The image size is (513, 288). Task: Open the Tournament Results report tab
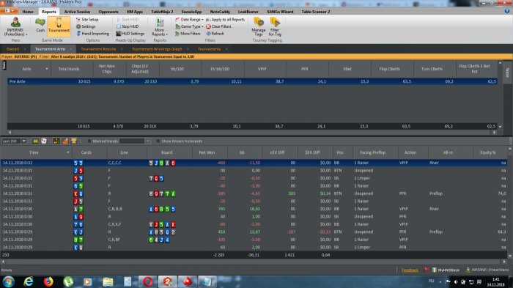(98, 49)
